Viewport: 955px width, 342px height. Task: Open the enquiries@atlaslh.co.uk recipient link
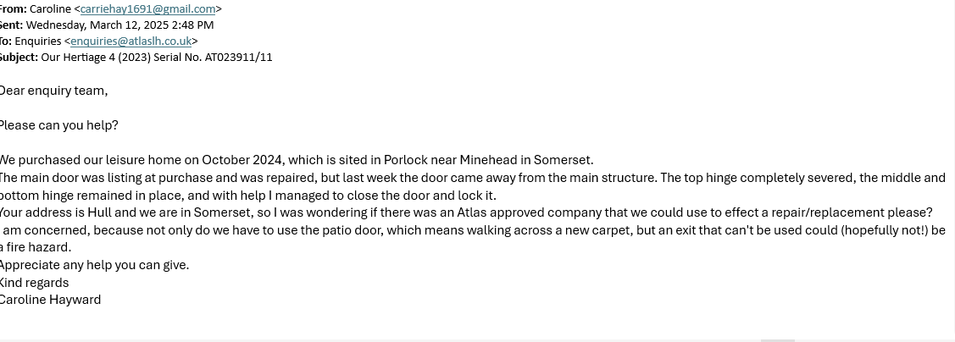coord(130,41)
